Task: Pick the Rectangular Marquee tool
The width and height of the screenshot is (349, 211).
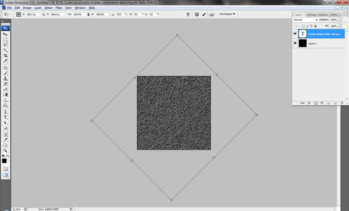Action: (5, 40)
